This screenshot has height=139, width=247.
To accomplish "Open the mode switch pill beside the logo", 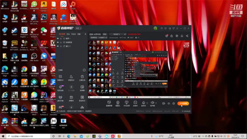I will [x=78, y=28].
